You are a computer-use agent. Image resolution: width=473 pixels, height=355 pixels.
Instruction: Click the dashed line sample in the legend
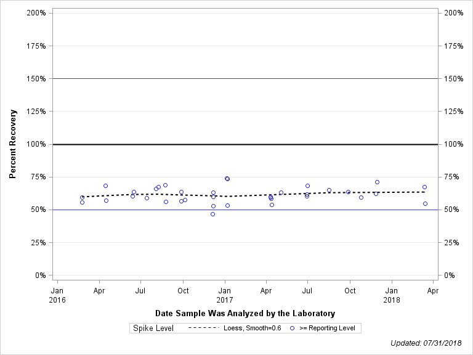click(x=203, y=328)
